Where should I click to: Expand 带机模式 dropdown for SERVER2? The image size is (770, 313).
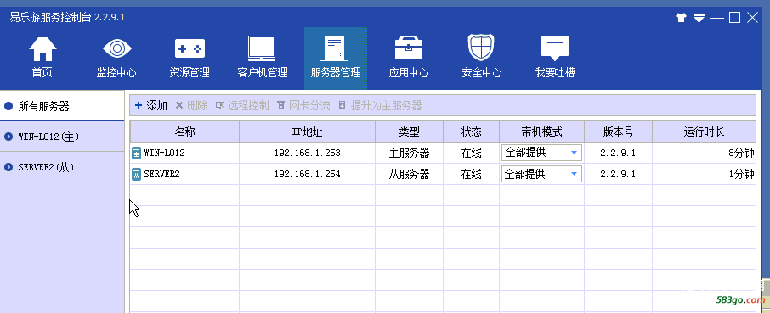tap(541, 174)
